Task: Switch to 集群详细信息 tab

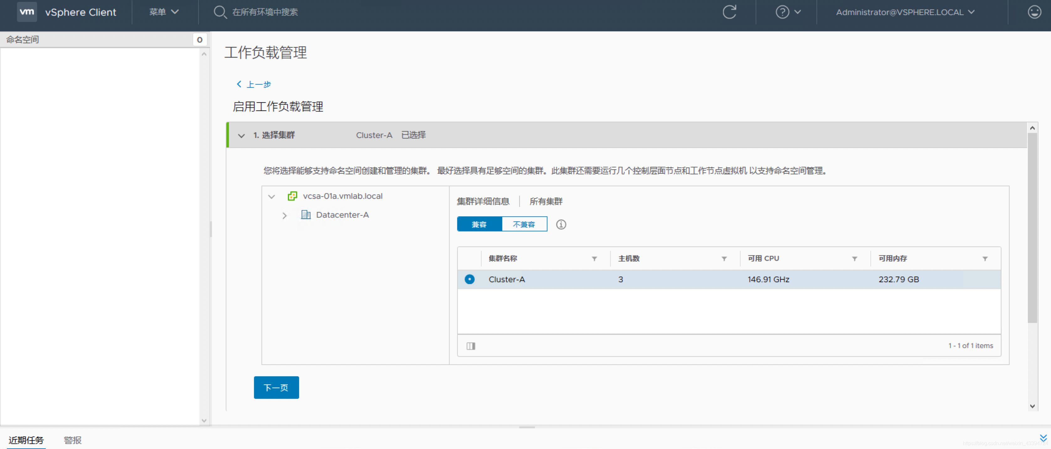Action: (x=483, y=201)
